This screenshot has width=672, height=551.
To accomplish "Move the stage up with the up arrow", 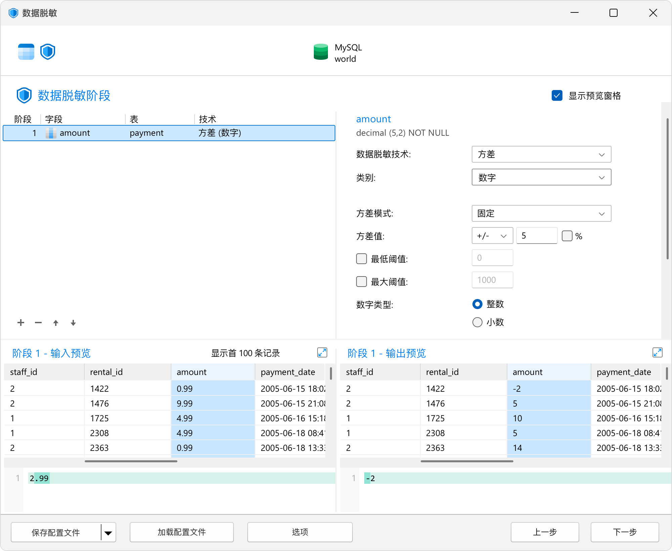I will pos(56,323).
